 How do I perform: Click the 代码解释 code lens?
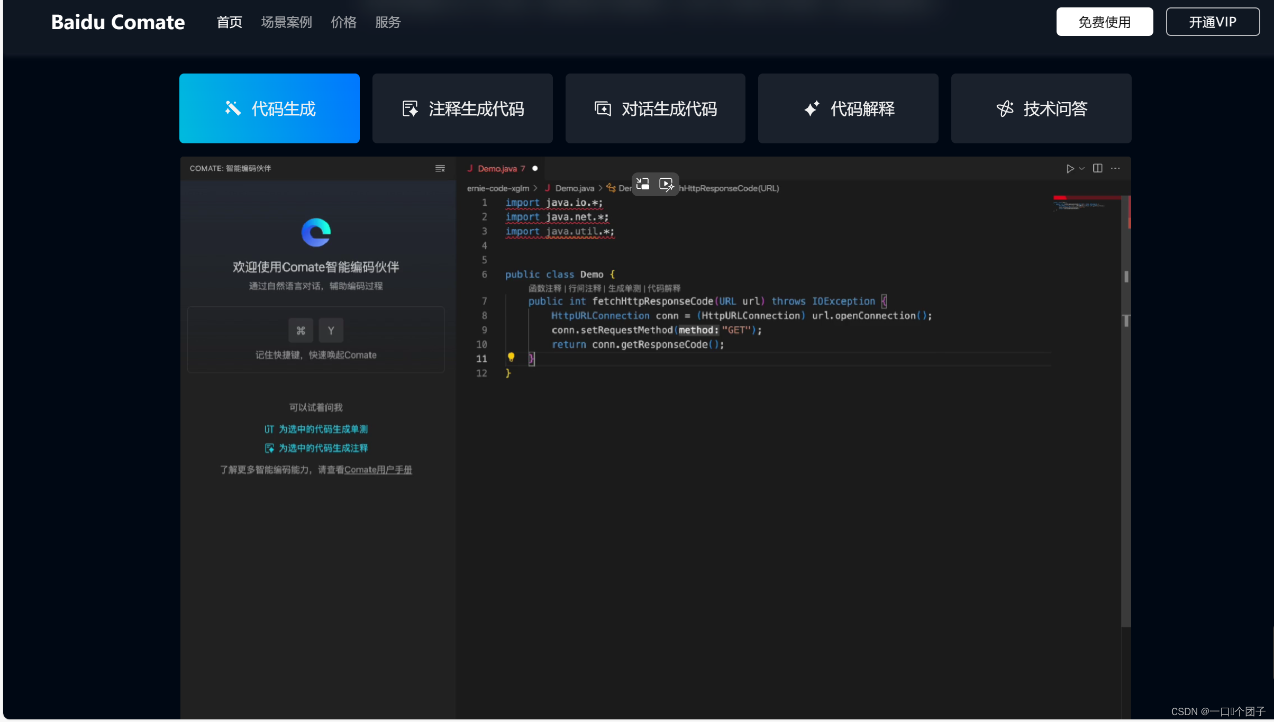pyautogui.click(x=664, y=288)
